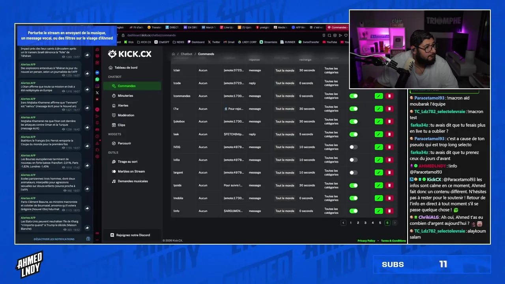The width and height of the screenshot is (505, 284).
Task: Click the next page right chevron
Action: [x=395, y=223]
